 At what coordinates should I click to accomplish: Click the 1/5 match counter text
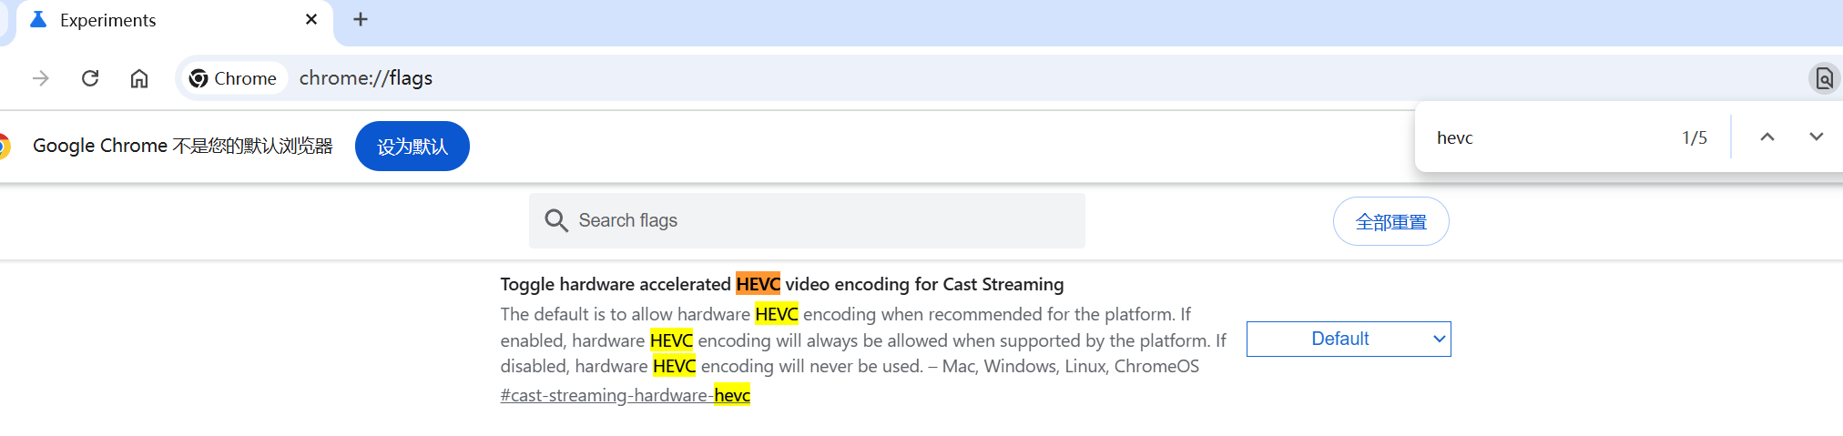click(x=1695, y=137)
